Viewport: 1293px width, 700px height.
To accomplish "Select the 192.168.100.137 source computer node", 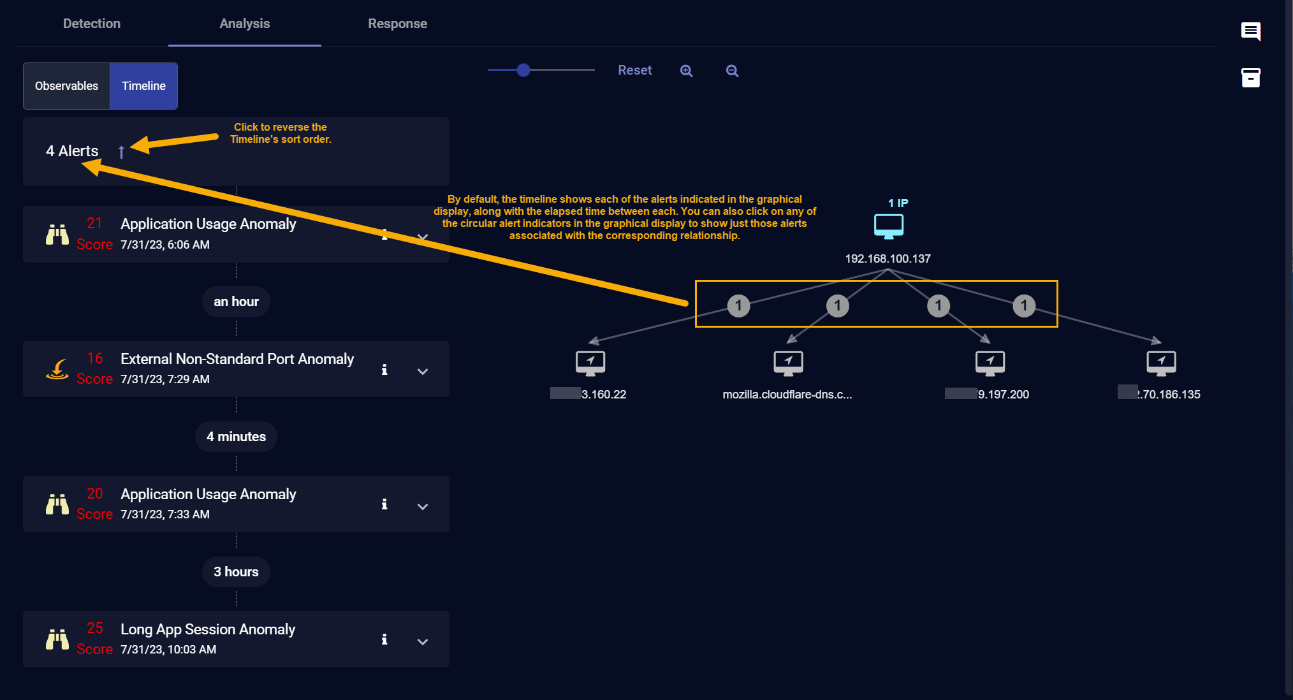I will point(888,226).
